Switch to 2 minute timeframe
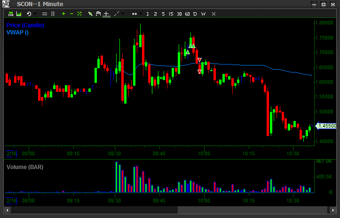Viewport: 340px width, 218px height. (155, 14)
